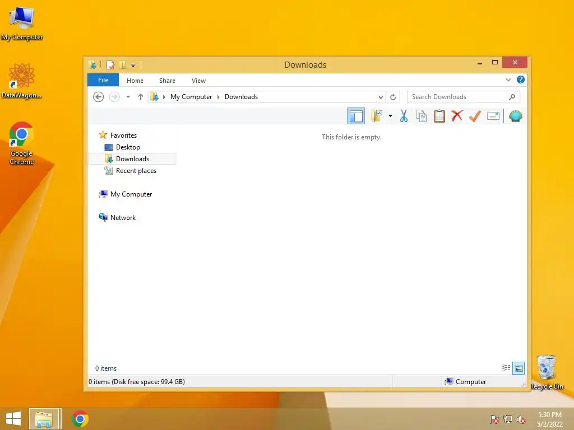574x430 pixels.
Task: Click the Downloads folder icon in address bar
Action: point(154,97)
